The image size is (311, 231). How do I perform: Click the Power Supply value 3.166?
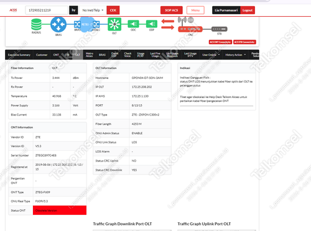point(56,106)
